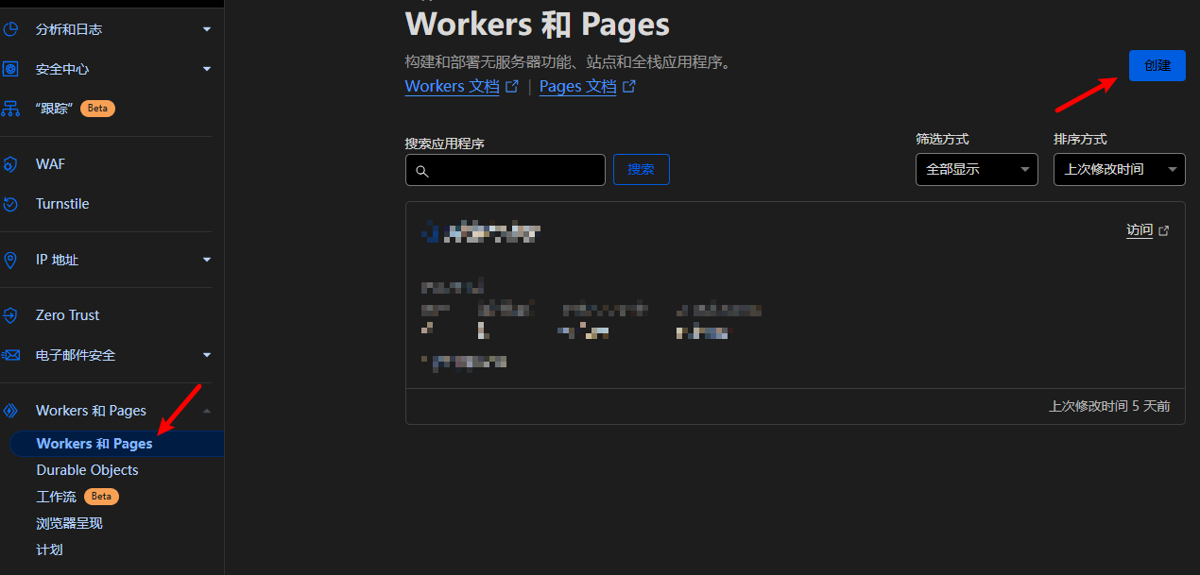Screen dimensions: 1200x575
Task: Expand the 电子邮件安全 menu arrow
Action: click(x=207, y=355)
